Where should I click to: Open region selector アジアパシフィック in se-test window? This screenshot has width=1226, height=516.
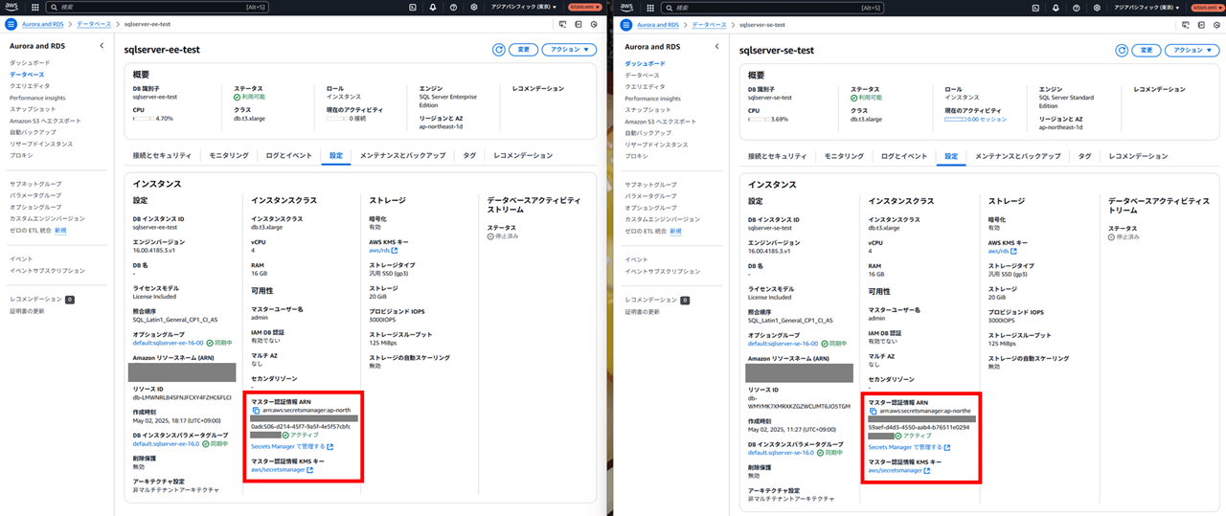point(1147,7)
